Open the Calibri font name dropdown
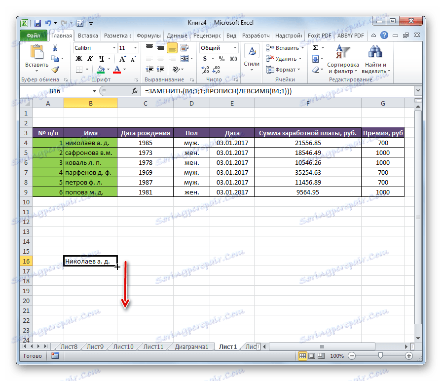The height and width of the screenshot is (381, 442). (114, 48)
